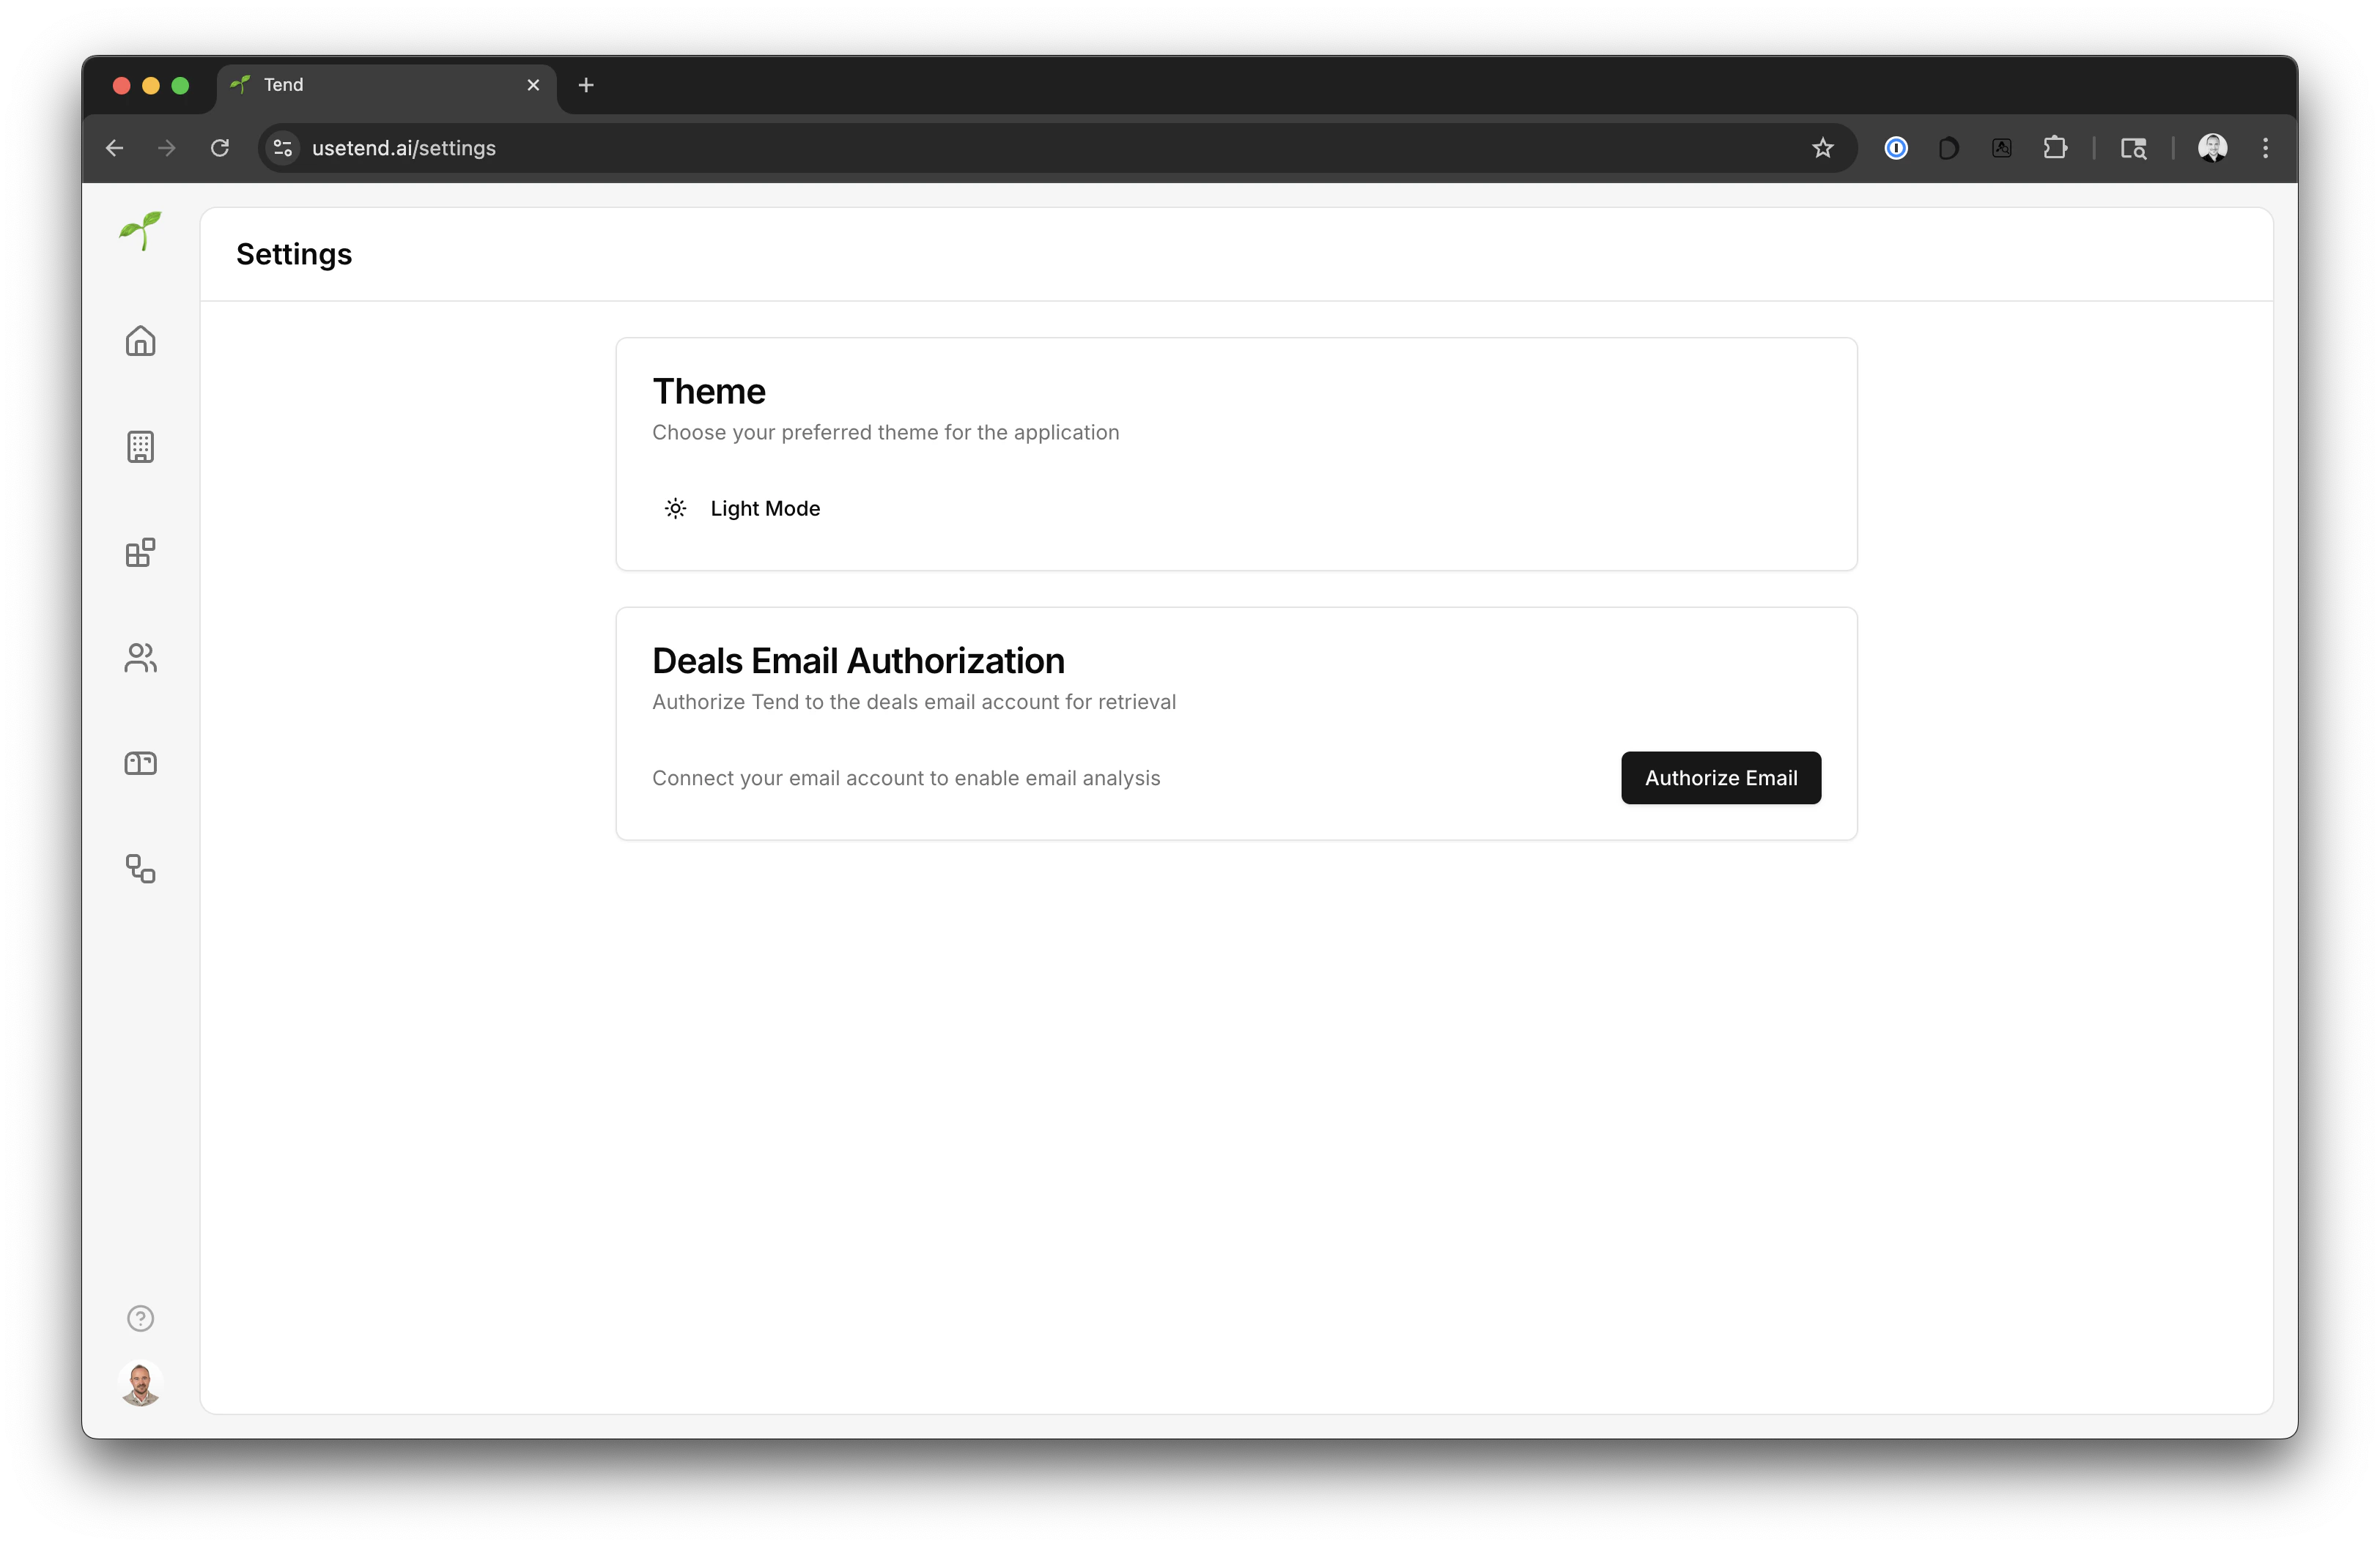Open the Chrome three-dot menu
The image size is (2380, 1547).
tap(2265, 148)
